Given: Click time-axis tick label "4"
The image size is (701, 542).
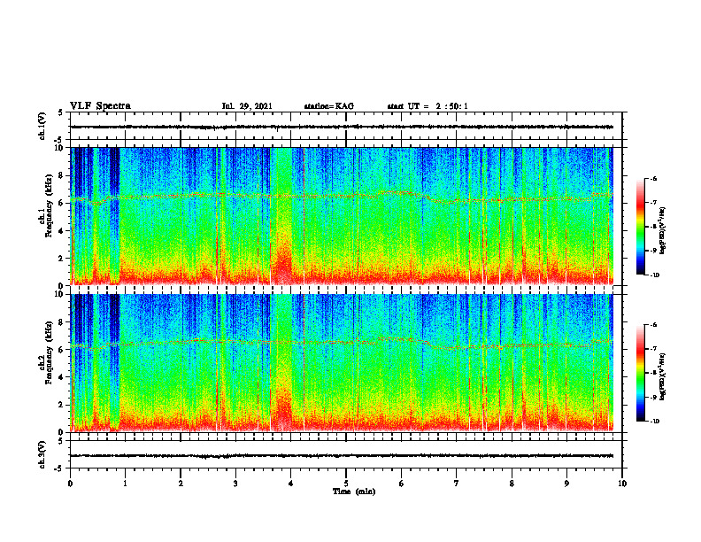Looking at the screenshot, I should point(290,484).
